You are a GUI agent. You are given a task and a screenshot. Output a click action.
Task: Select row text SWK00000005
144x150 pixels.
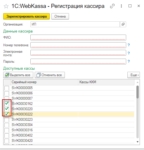tap(22, 88)
